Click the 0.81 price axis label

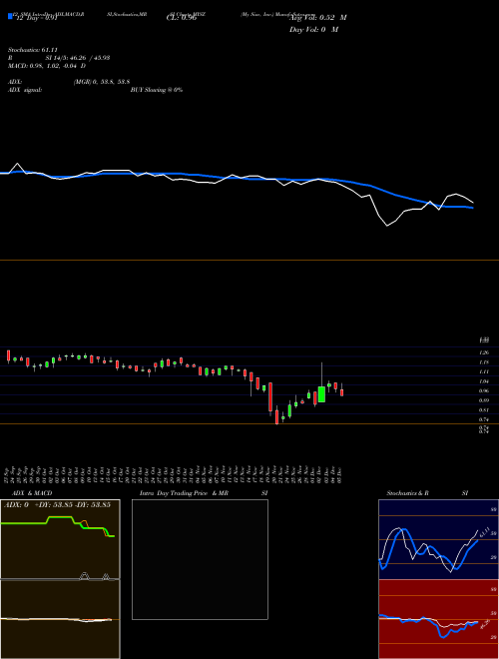484,410
